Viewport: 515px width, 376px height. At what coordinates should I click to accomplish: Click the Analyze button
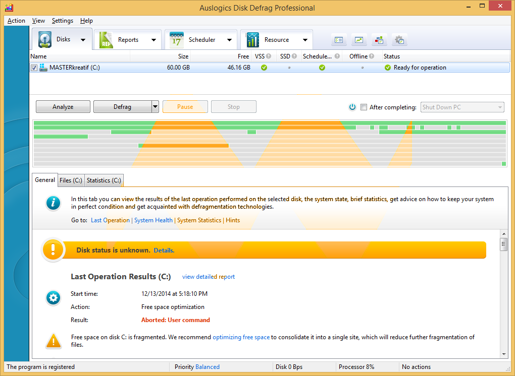pos(63,106)
